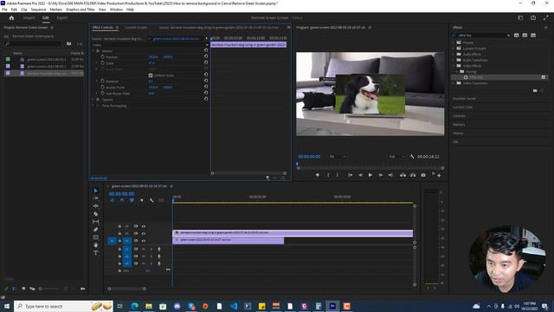Click Add Marker in timeline header
Image resolution: width=554 pixels, height=312 pixels.
click(x=142, y=200)
